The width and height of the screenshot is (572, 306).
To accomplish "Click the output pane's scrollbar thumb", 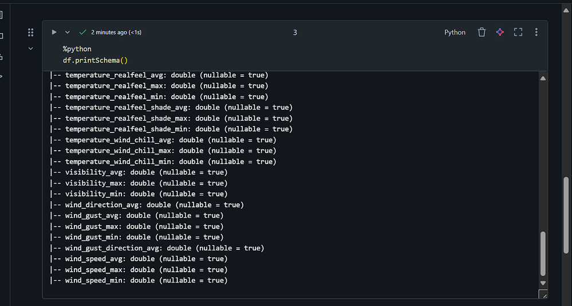I will tap(543, 254).
